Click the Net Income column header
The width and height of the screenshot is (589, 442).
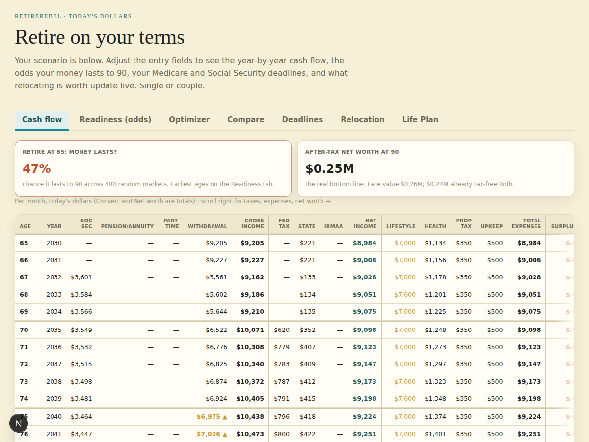365,224
